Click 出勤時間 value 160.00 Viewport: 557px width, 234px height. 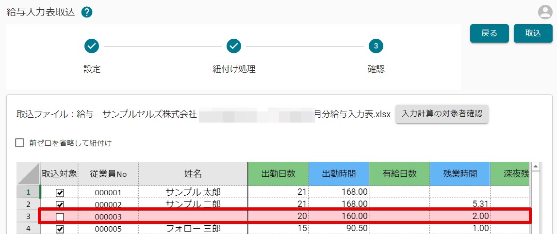339,216
